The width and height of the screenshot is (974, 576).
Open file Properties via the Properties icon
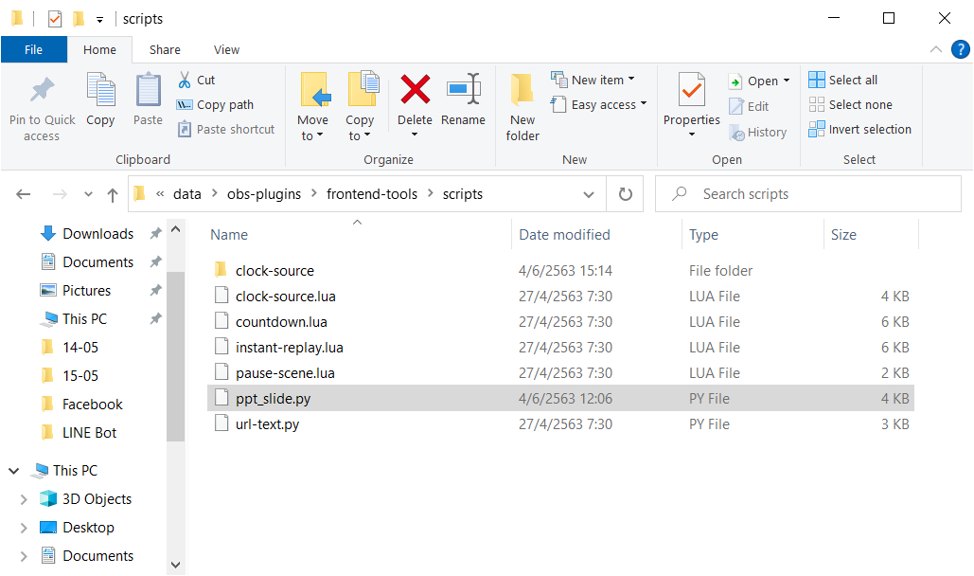[x=690, y=104]
